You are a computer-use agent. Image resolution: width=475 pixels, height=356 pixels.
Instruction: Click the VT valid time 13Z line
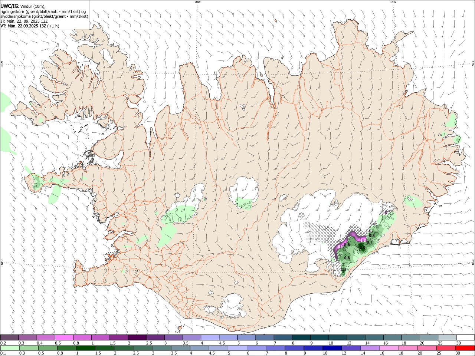29,26
